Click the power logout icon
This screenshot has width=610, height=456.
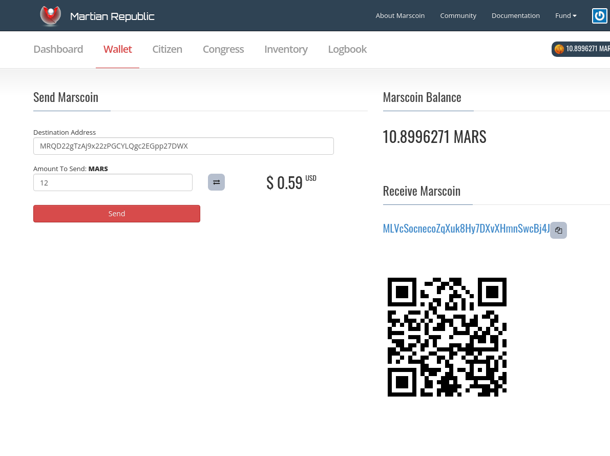pyautogui.click(x=599, y=16)
